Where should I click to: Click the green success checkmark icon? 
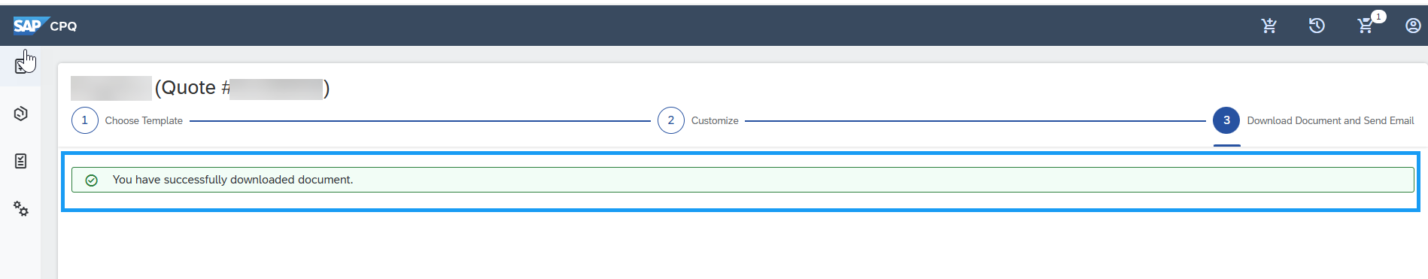92,180
